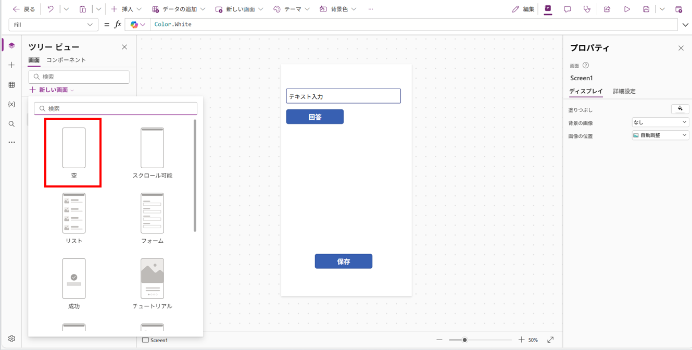The width and height of the screenshot is (692, 350).
Task: Zoom in with the plus icon
Action: click(521, 340)
